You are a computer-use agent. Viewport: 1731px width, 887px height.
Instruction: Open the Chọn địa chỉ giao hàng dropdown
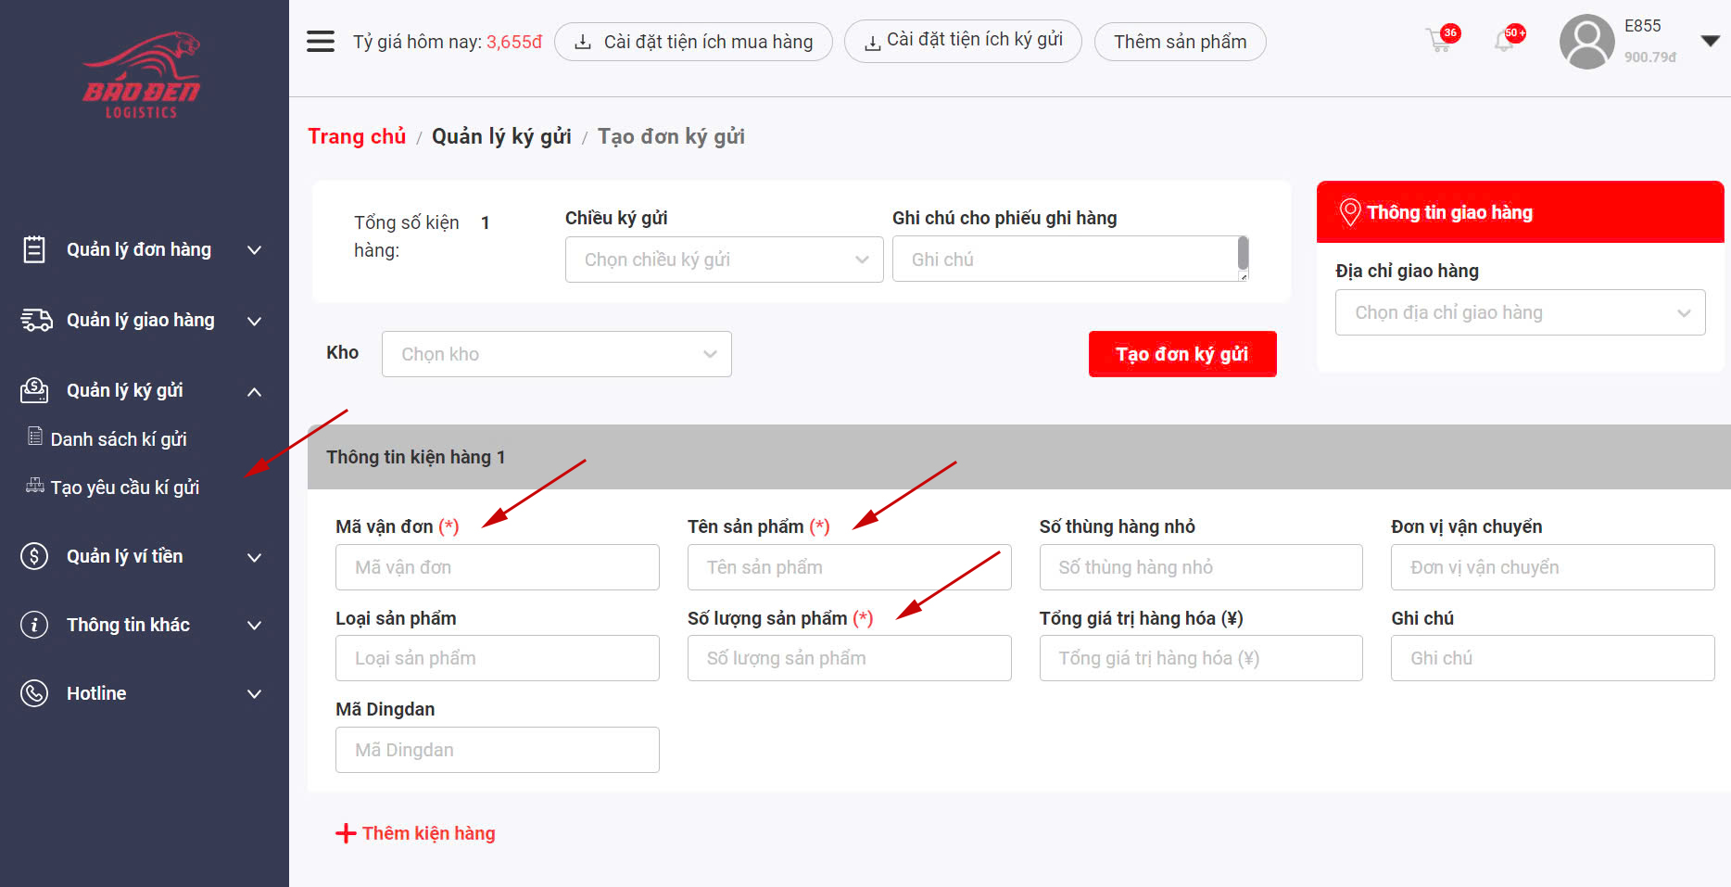point(1520,312)
